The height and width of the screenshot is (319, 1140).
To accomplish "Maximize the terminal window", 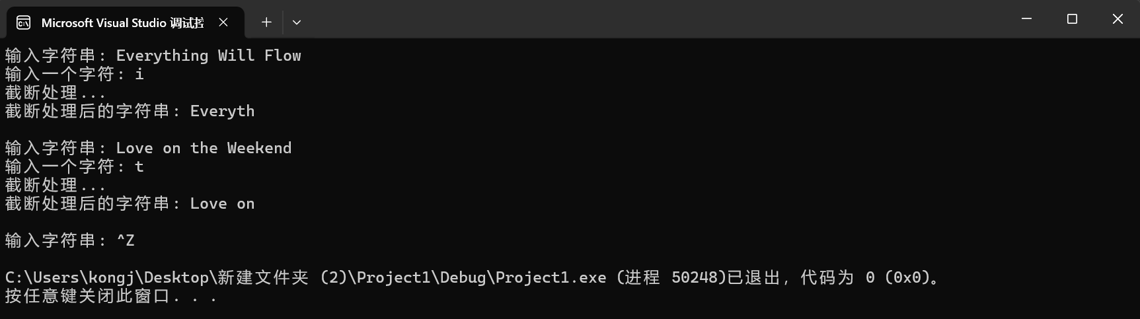I will (x=1072, y=19).
